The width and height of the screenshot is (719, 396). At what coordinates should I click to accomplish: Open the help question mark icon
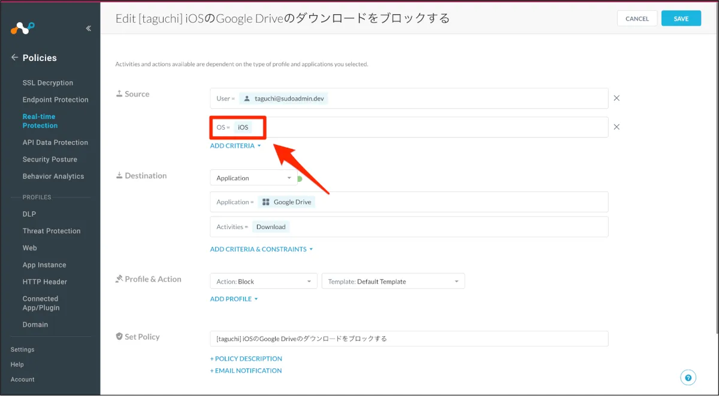pyautogui.click(x=688, y=377)
